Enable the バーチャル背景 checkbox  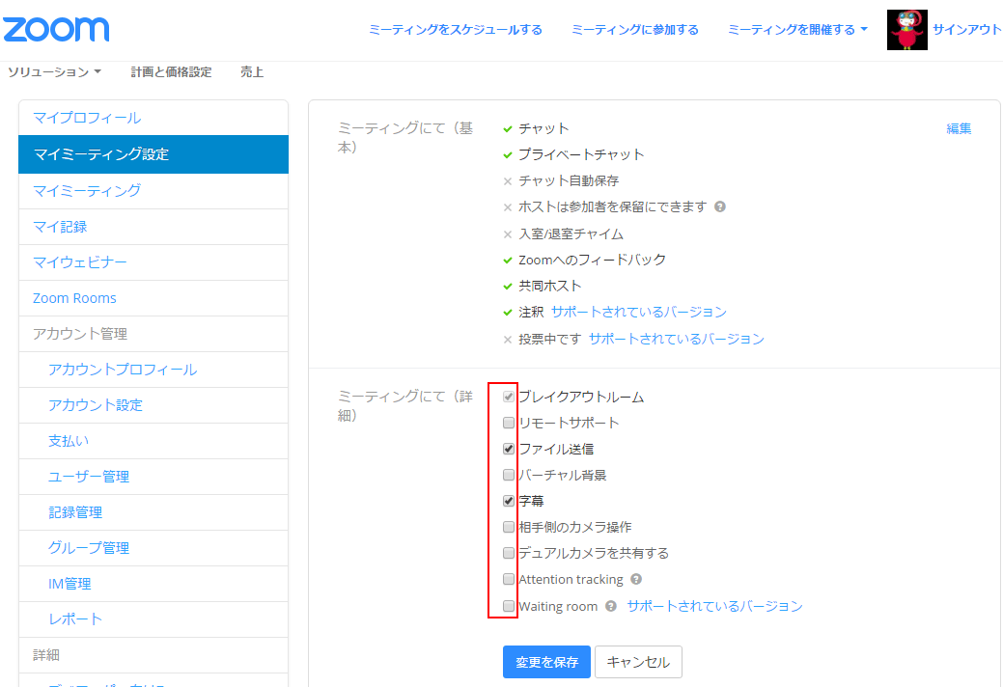pyautogui.click(x=509, y=475)
